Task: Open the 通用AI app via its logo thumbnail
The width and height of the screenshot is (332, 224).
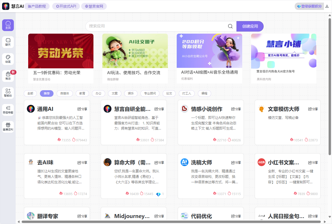Action: coord(31,109)
